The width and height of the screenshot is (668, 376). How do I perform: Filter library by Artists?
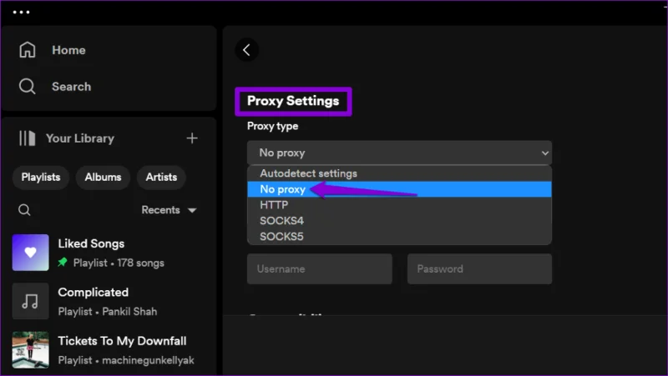[161, 177]
